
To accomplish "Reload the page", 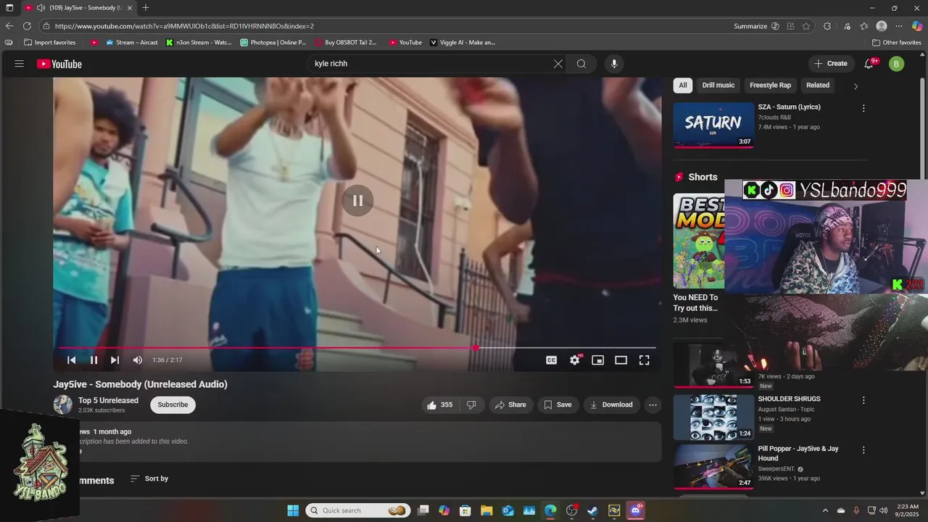I will pos(27,26).
